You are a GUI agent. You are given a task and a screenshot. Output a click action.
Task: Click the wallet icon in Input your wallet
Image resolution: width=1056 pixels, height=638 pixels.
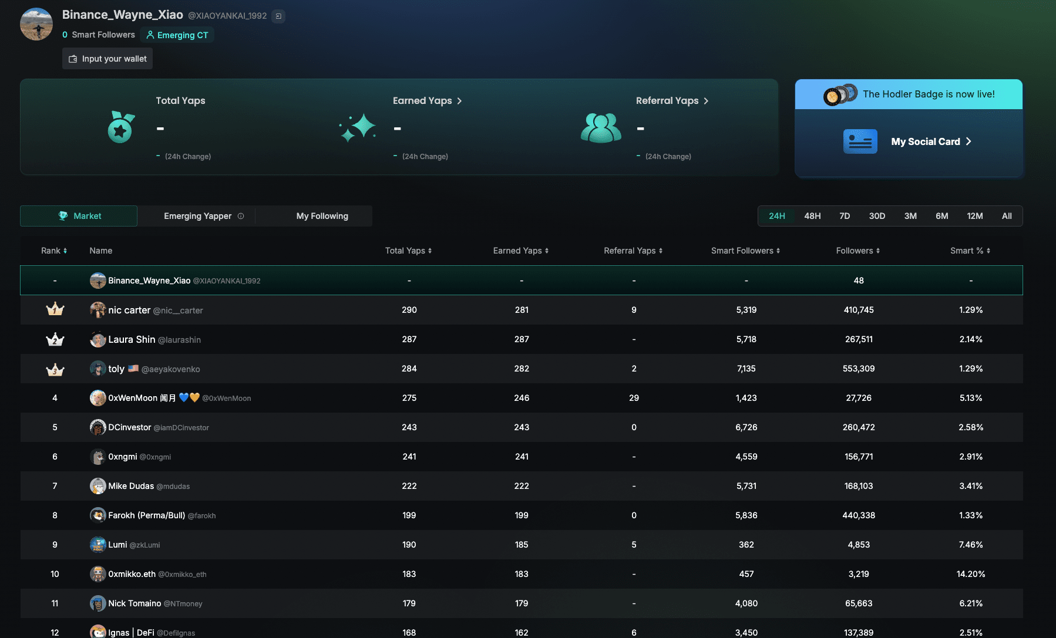click(x=73, y=59)
